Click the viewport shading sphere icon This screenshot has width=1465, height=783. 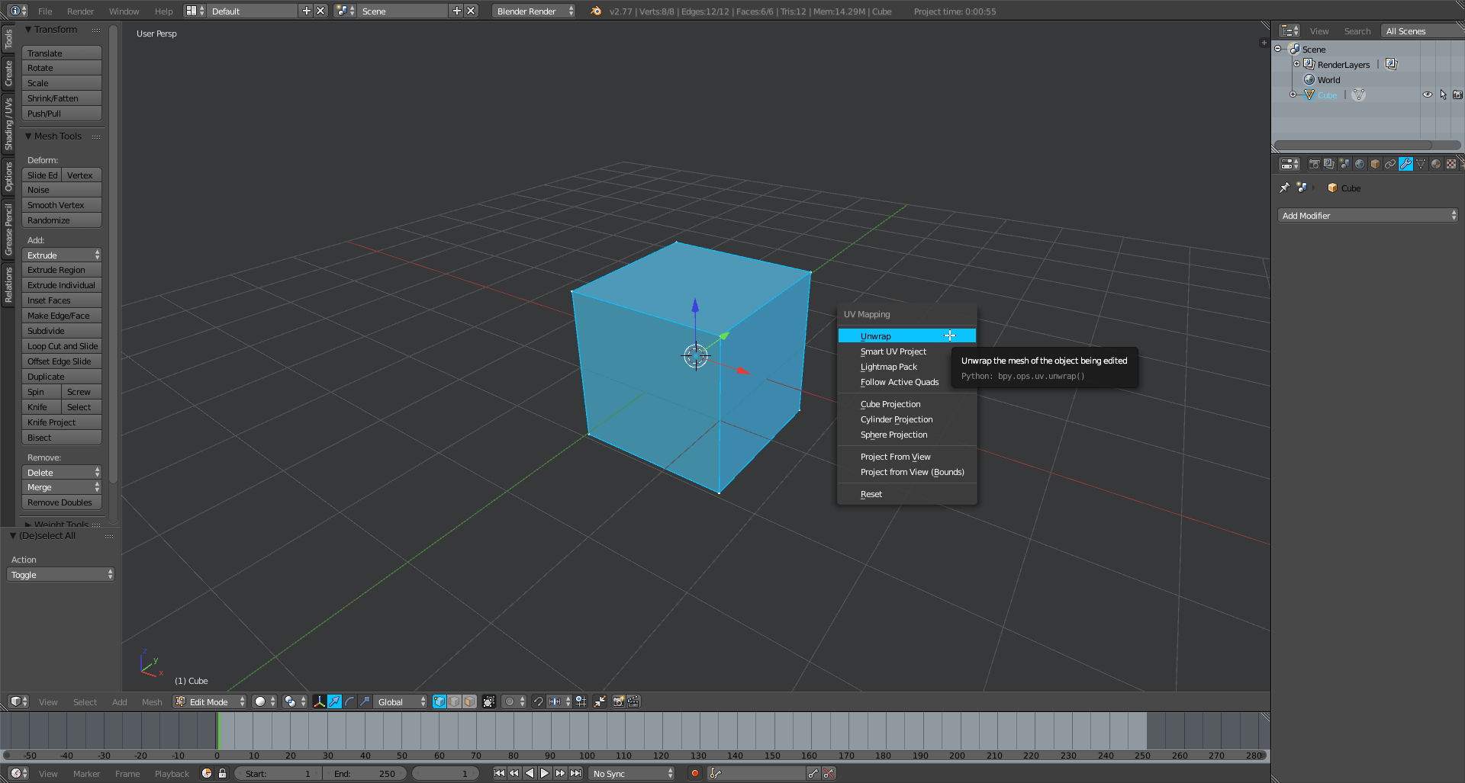[265, 701]
